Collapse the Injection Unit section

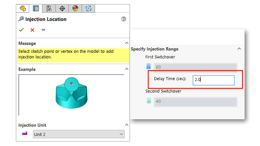coord(127,125)
